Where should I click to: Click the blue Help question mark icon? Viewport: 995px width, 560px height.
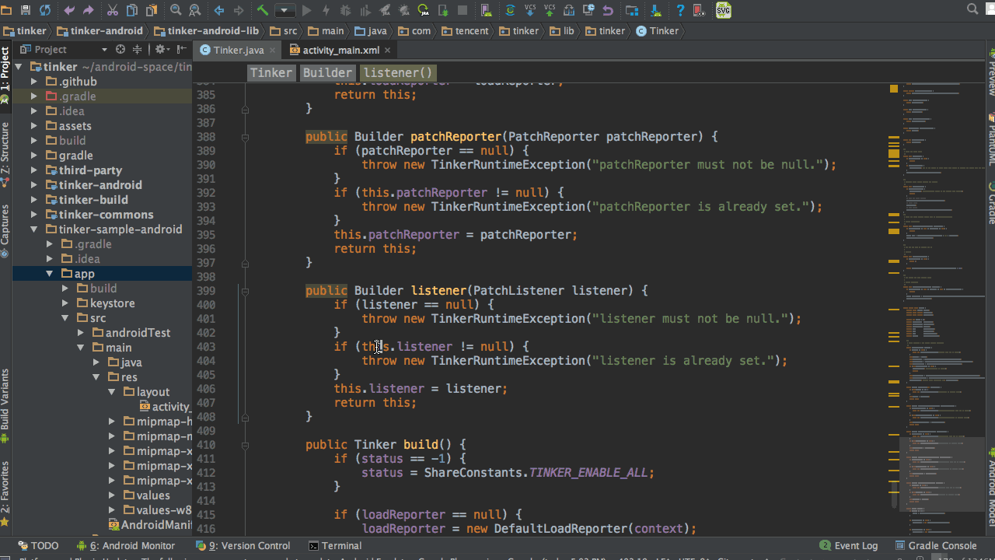pyautogui.click(x=680, y=10)
